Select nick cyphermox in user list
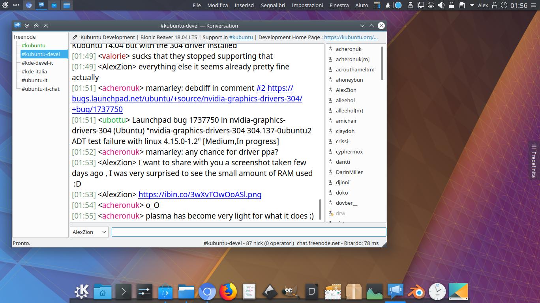 point(349,151)
